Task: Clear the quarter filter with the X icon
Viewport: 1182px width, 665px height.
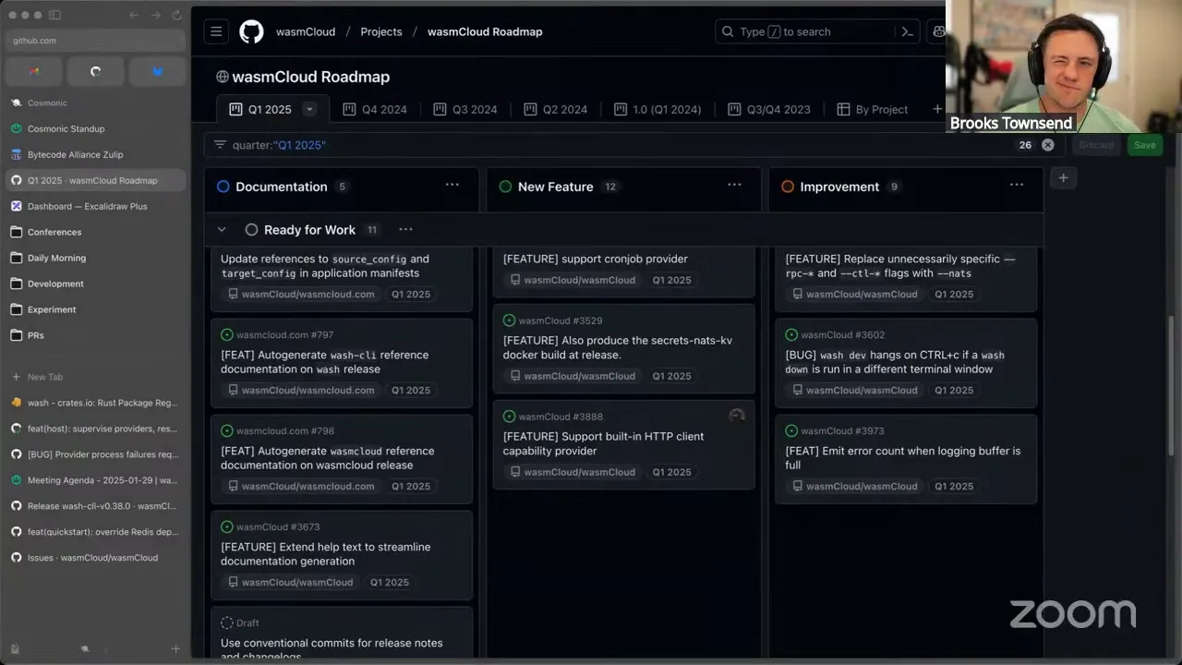Action: pyautogui.click(x=1048, y=145)
